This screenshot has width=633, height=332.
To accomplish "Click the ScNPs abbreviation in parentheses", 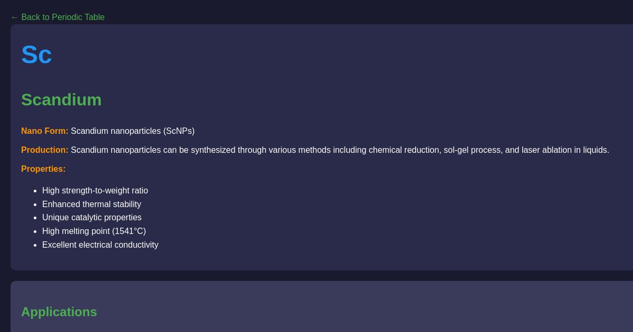I will tap(179, 131).
